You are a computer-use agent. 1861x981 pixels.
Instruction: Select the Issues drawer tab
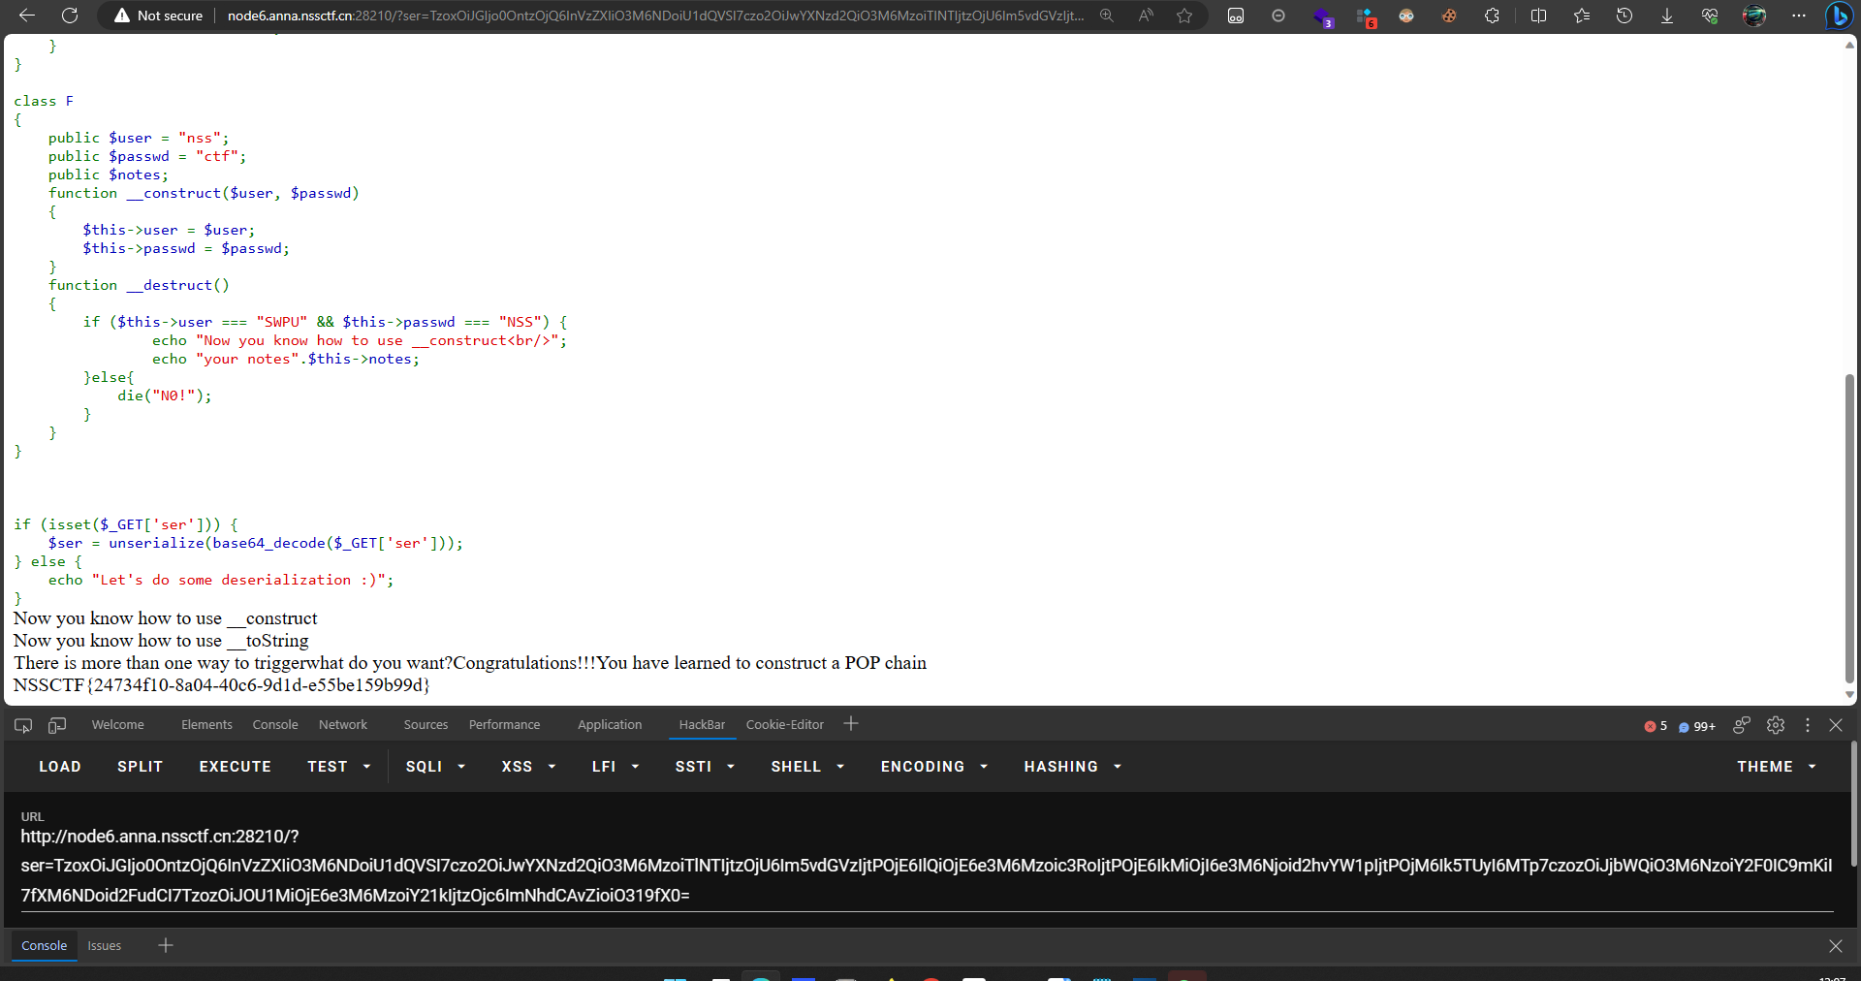pyautogui.click(x=105, y=946)
